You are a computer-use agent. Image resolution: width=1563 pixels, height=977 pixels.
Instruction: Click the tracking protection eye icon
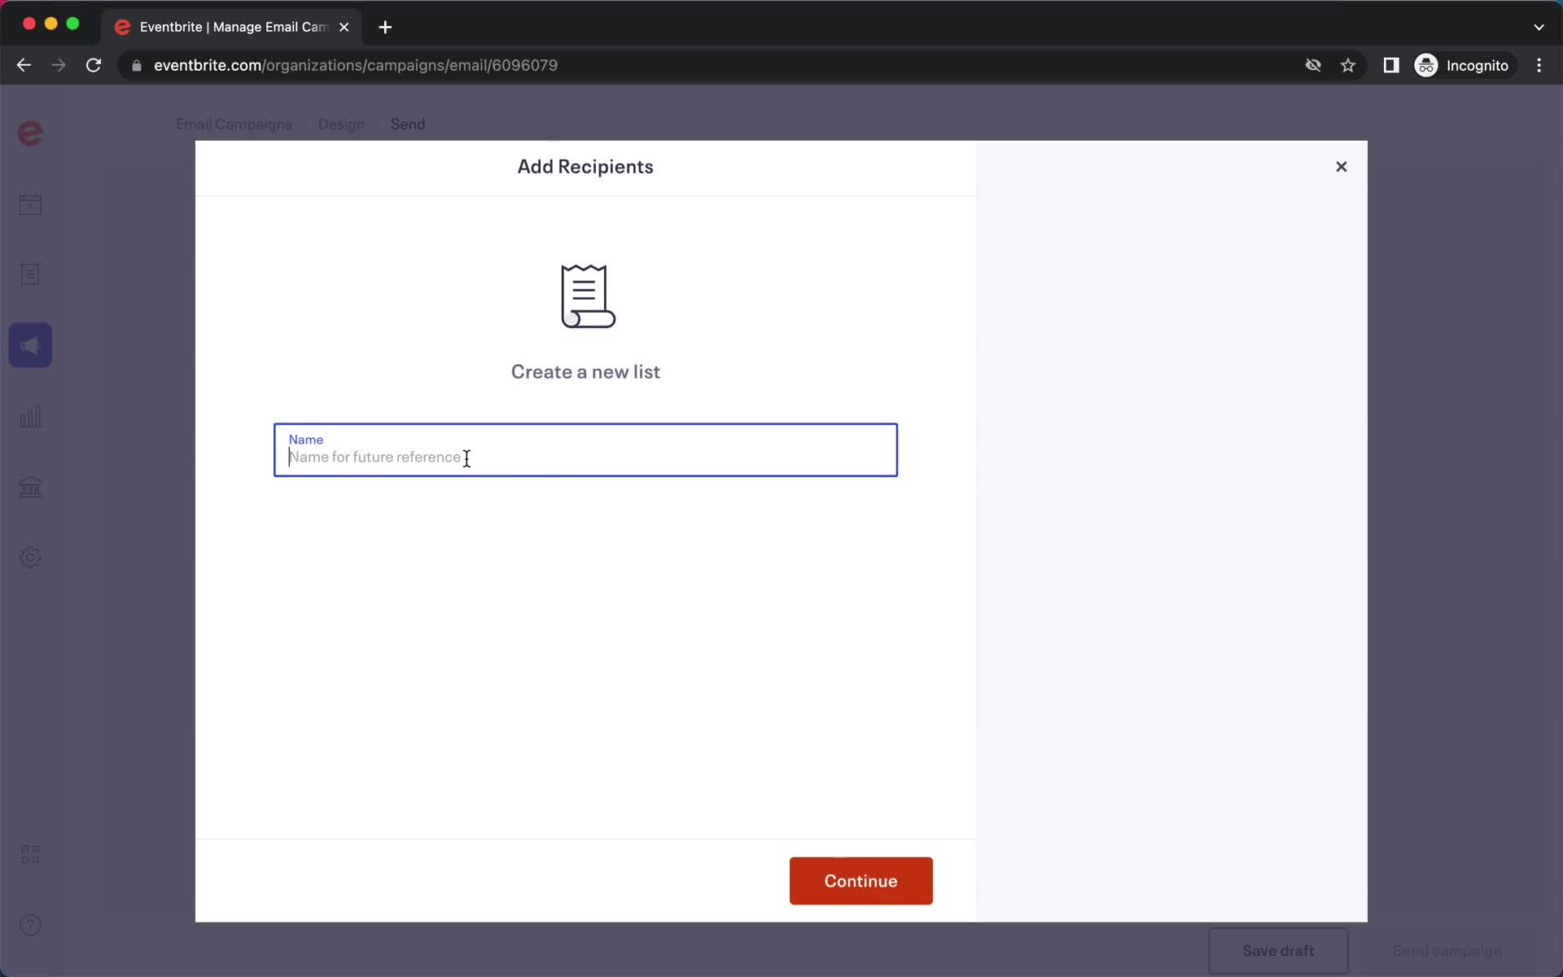(x=1313, y=65)
